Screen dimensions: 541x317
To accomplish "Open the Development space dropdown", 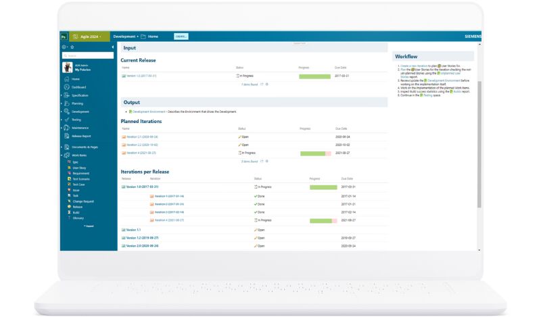I will click(126, 36).
